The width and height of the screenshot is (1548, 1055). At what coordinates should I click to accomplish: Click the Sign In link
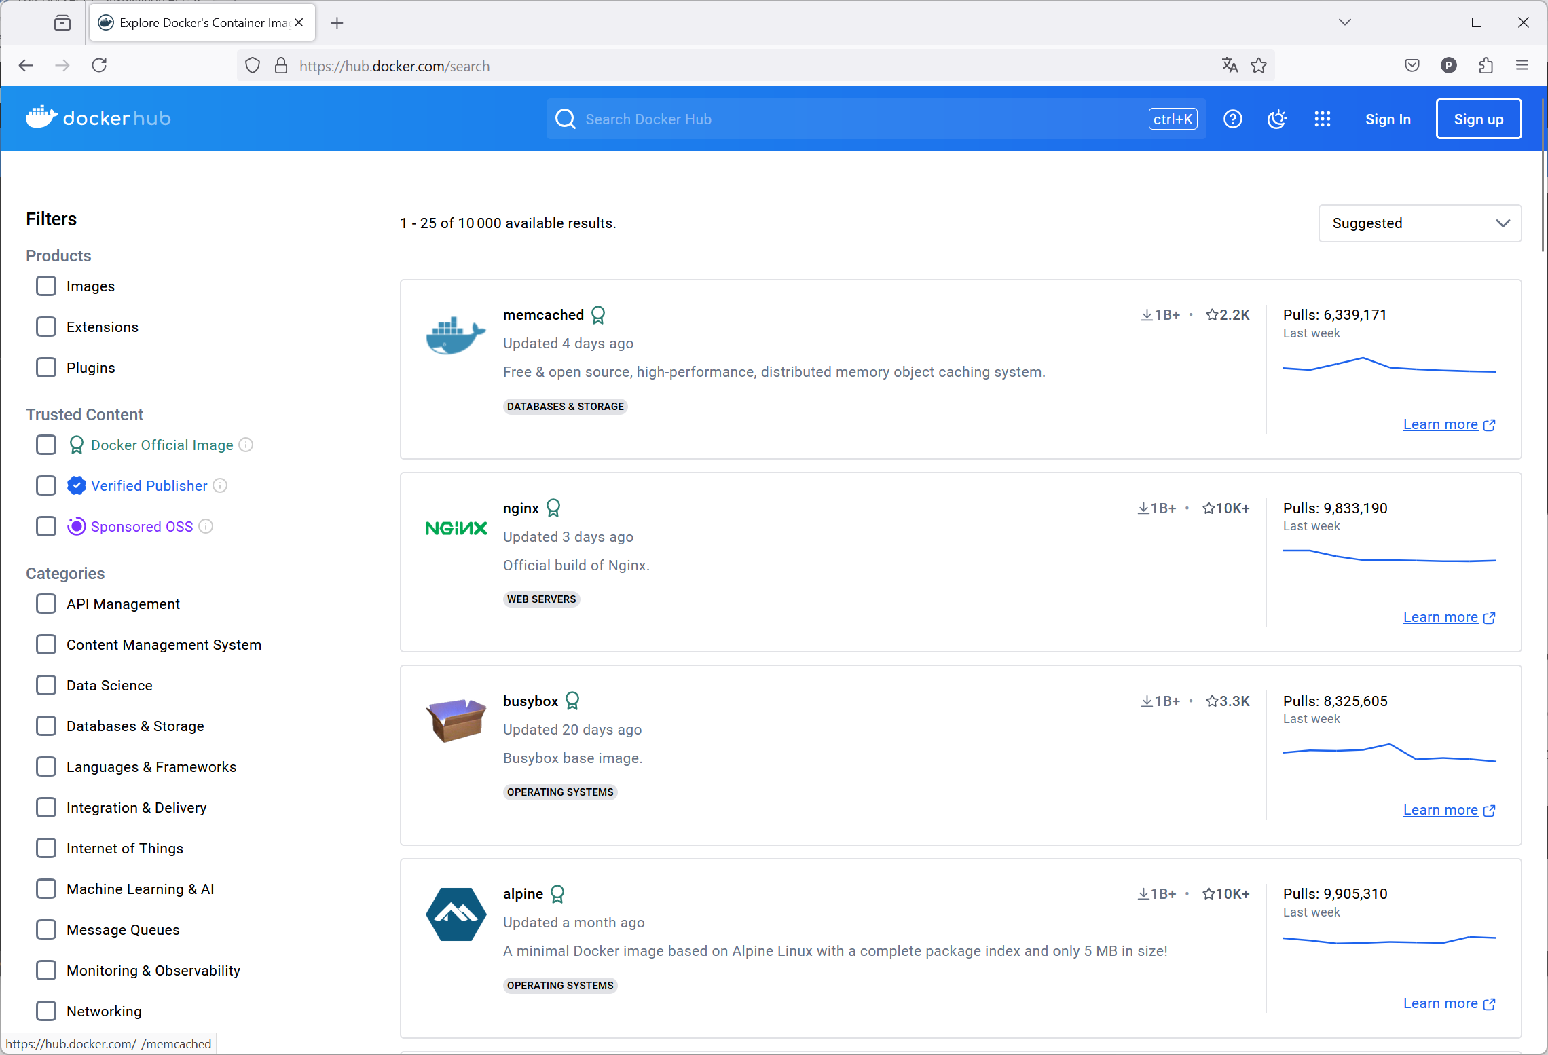coord(1388,119)
